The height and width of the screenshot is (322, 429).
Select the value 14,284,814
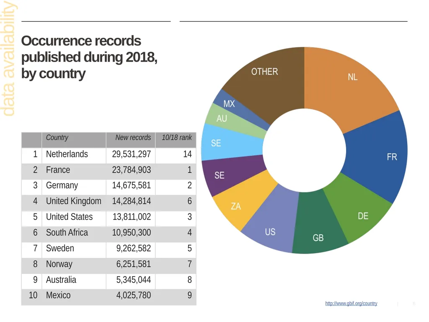[x=131, y=201]
